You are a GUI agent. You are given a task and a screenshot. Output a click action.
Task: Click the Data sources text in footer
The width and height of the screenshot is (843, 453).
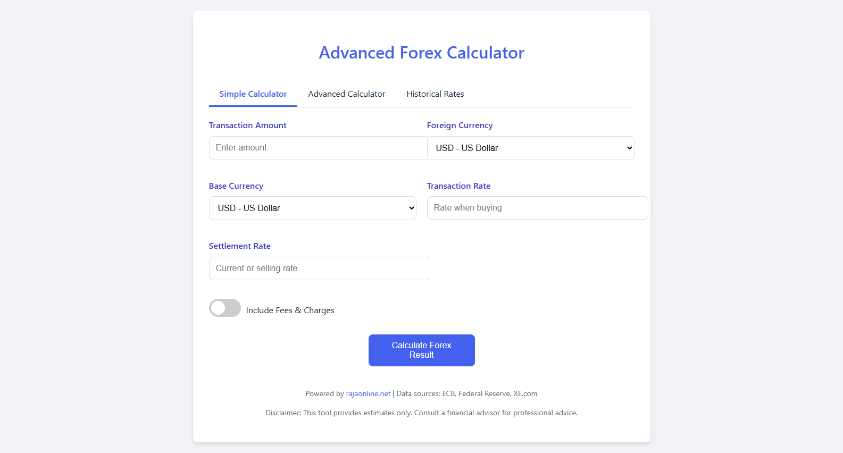point(467,394)
